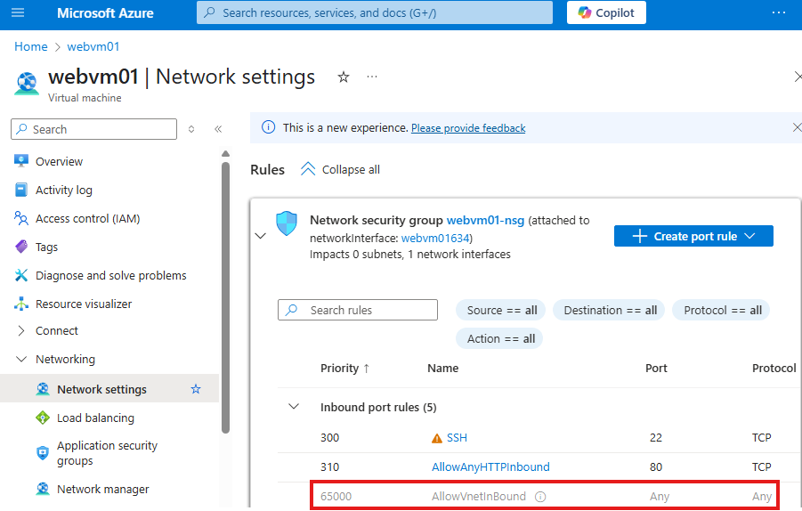Toggle favorite star on Network settings item

196,389
